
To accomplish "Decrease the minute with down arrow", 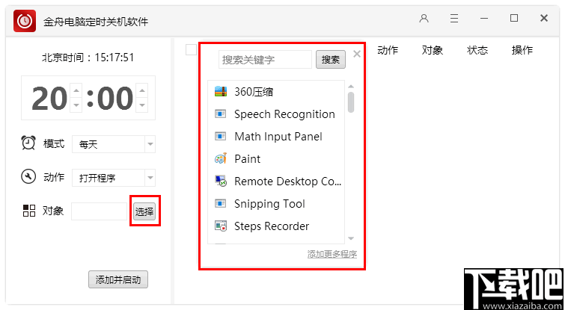I will tap(142, 106).
